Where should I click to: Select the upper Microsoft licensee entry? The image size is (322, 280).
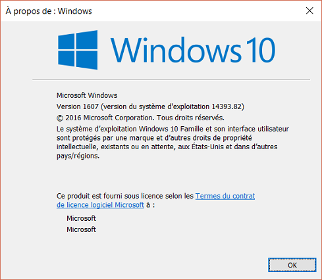(x=81, y=218)
